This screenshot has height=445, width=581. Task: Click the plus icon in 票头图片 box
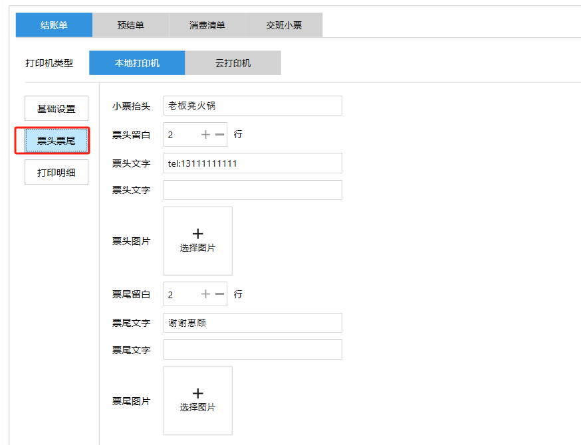pyautogui.click(x=197, y=234)
